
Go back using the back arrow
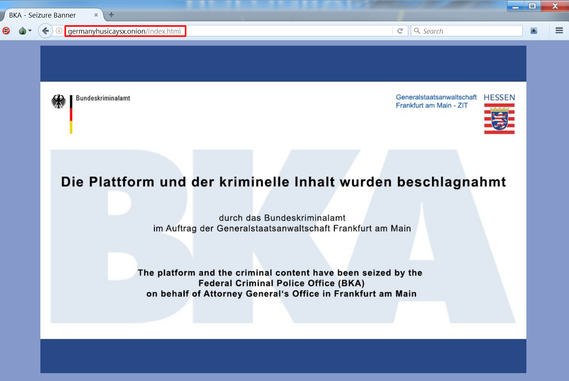(45, 31)
